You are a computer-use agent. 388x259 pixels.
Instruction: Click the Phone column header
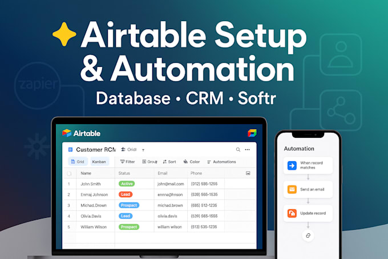coord(196,173)
